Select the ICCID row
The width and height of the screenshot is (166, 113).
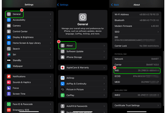[x=137, y=76]
